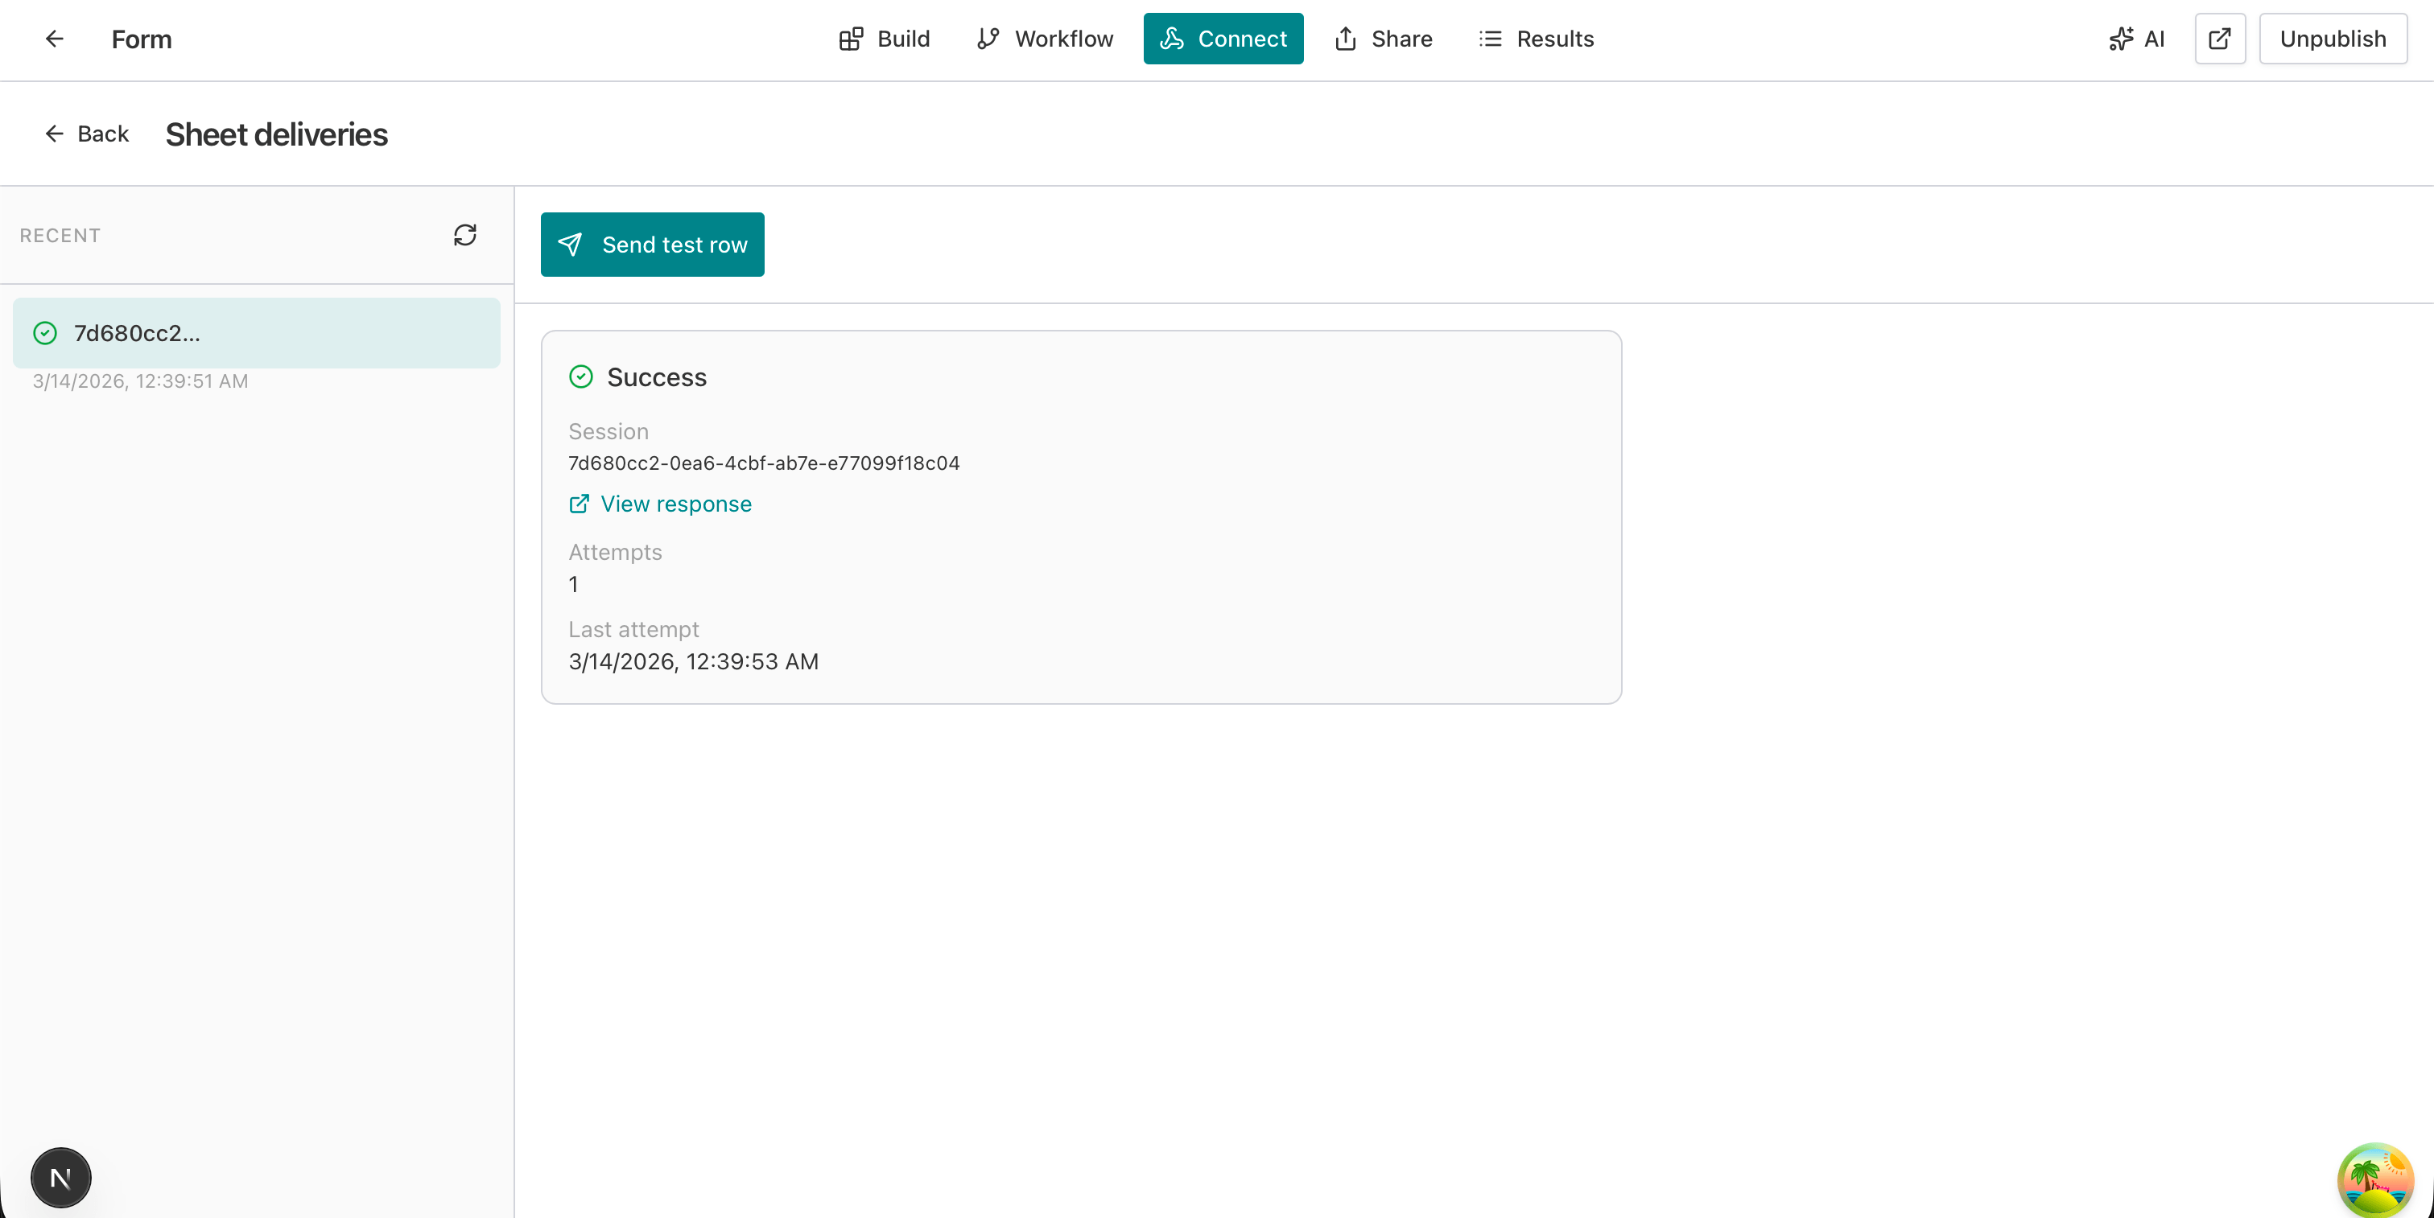
Task: Click the palm tree island icon
Action: coord(2374,1179)
